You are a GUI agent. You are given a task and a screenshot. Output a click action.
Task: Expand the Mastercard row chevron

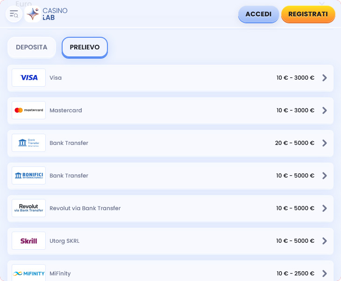(325, 110)
